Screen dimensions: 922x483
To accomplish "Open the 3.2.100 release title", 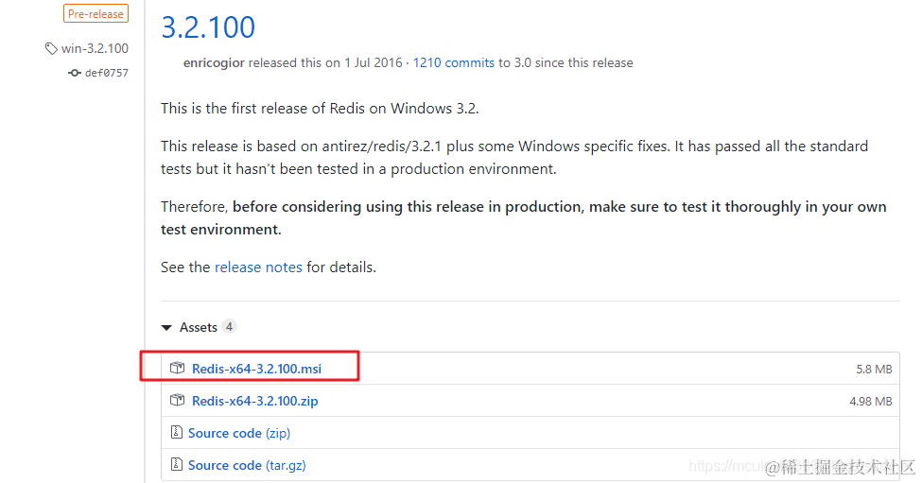I will (208, 26).
